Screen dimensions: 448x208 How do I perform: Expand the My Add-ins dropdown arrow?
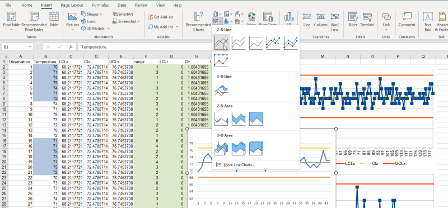tap(177, 27)
